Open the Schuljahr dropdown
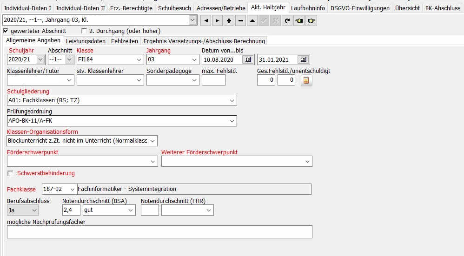The height and width of the screenshot is (256, 464). pos(40,59)
